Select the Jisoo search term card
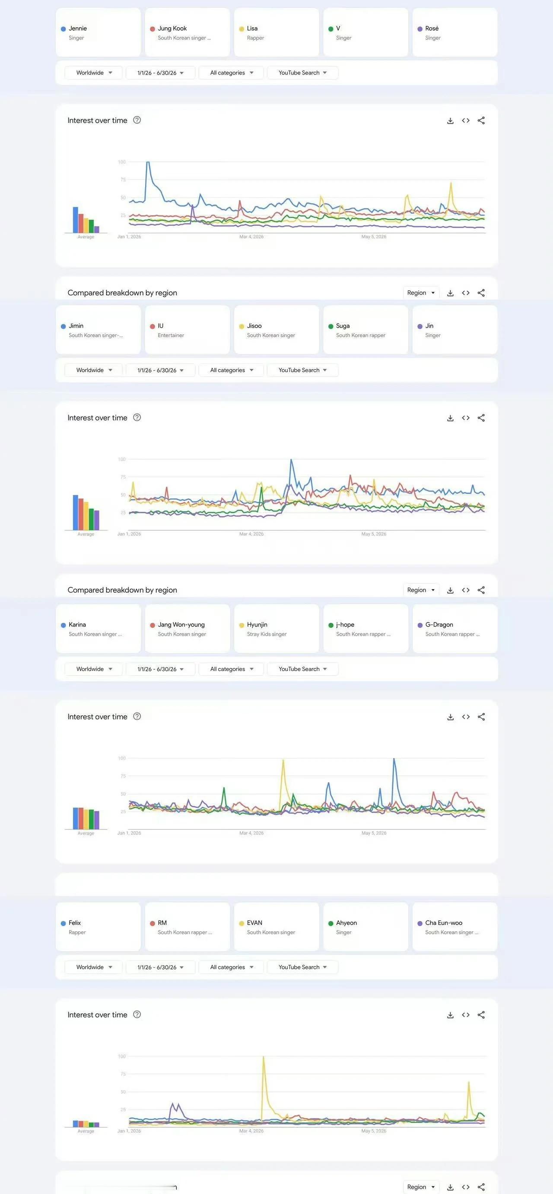 pyautogui.click(x=276, y=330)
